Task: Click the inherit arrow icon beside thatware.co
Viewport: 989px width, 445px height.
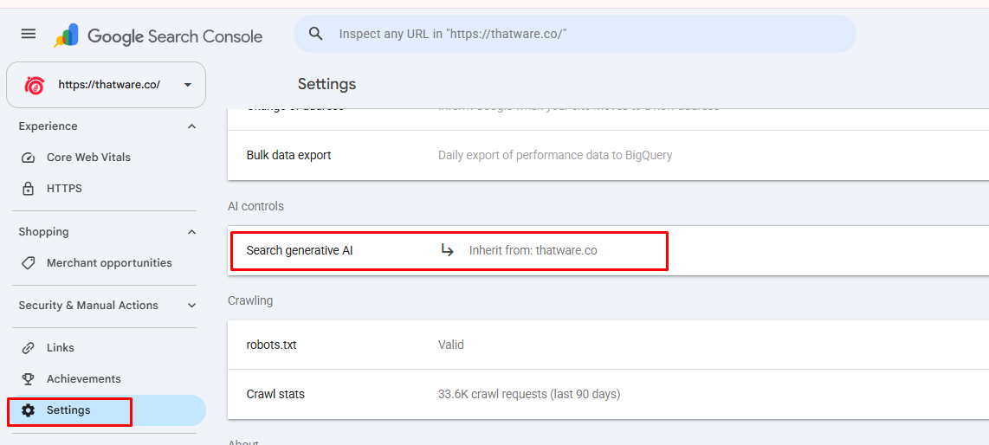Action: click(447, 251)
